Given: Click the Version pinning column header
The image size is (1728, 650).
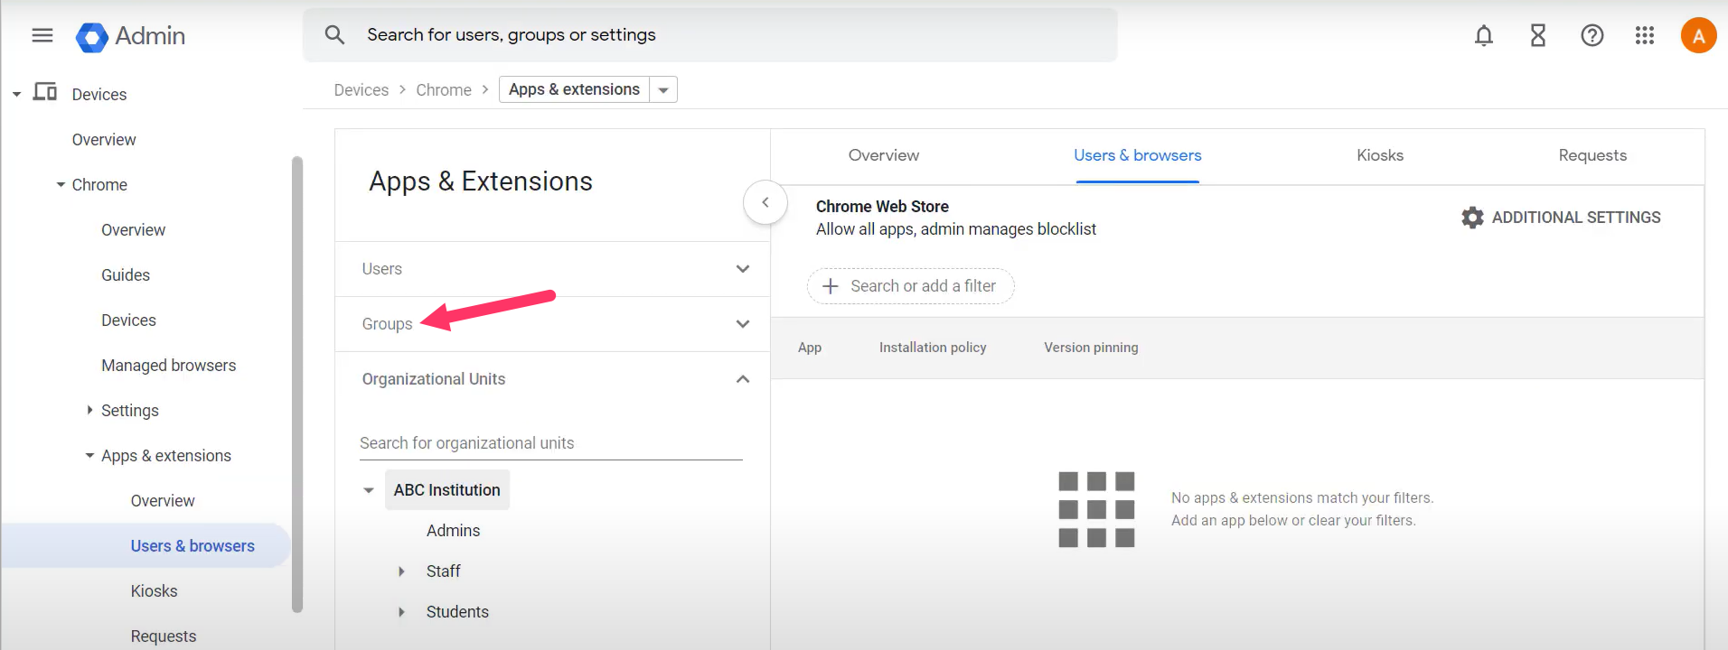Looking at the screenshot, I should [x=1091, y=348].
